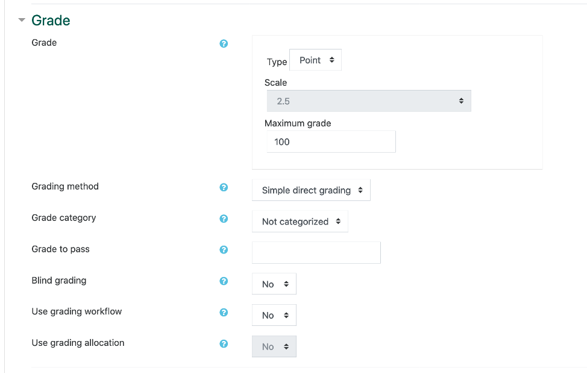
Task: Open the Grade help icon
Action: click(224, 43)
